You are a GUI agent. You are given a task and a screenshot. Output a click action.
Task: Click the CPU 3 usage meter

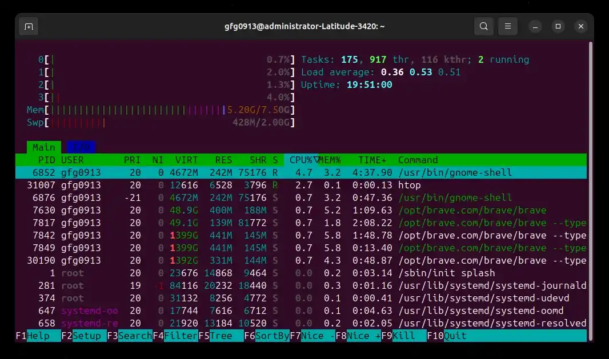click(167, 98)
